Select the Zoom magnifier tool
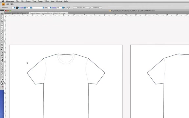 click(x=2, y=79)
